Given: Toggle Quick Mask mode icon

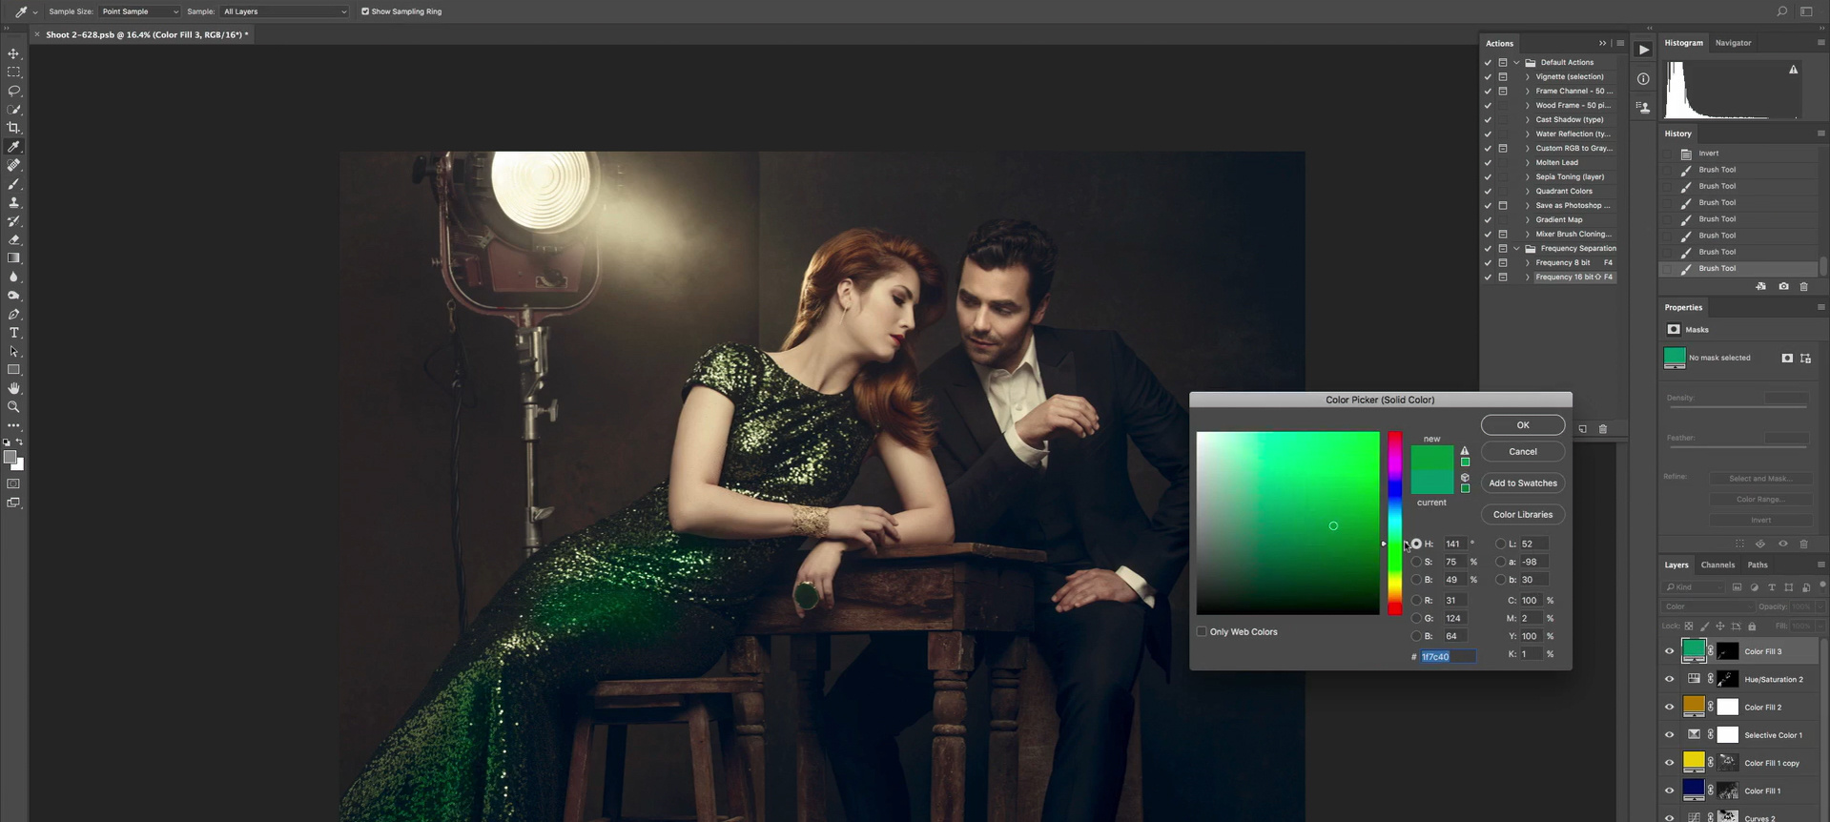Looking at the screenshot, I should [13, 484].
